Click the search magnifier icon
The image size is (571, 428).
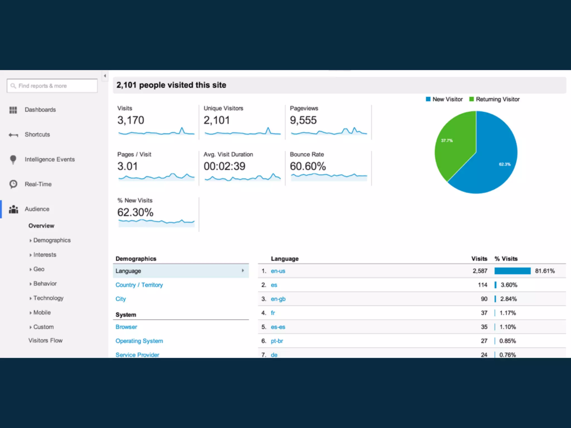13,86
